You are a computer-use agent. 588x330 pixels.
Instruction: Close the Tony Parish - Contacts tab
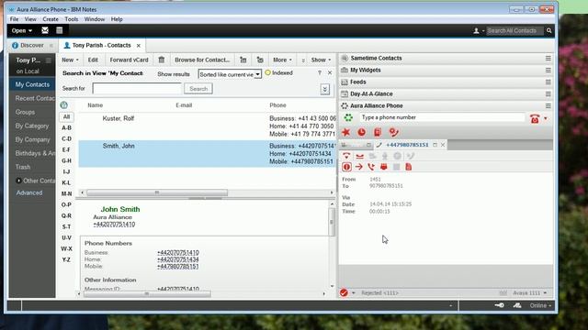coord(139,45)
